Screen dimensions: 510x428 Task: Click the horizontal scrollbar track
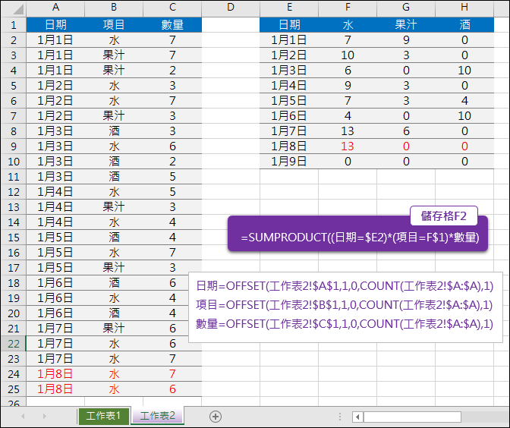(412, 417)
